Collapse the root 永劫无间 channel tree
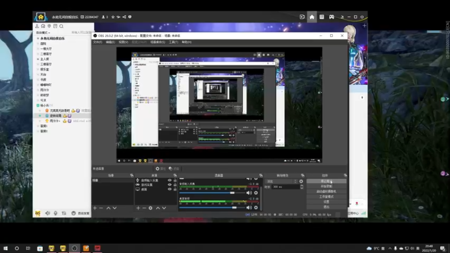The image size is (450, 253). [x=38, y=38]
